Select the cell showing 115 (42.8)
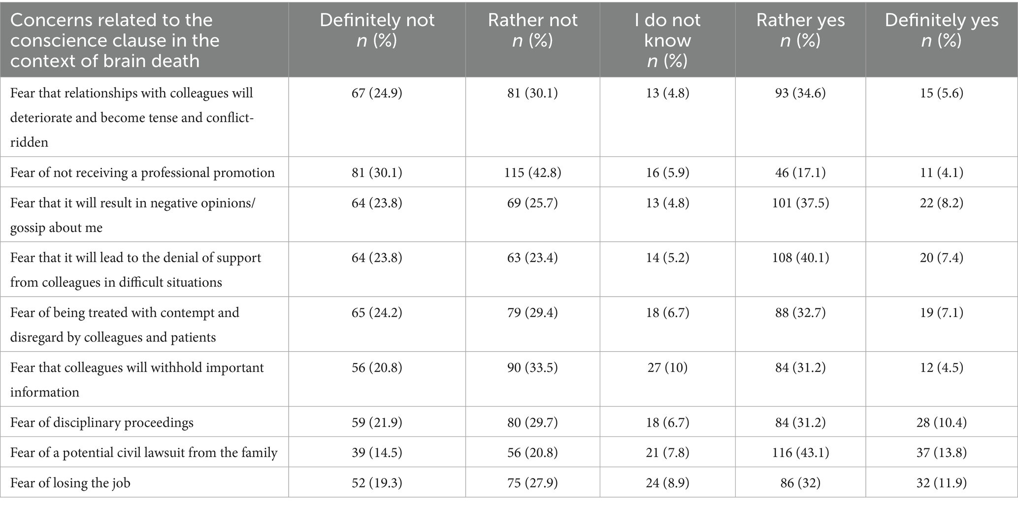 point(532,172)
